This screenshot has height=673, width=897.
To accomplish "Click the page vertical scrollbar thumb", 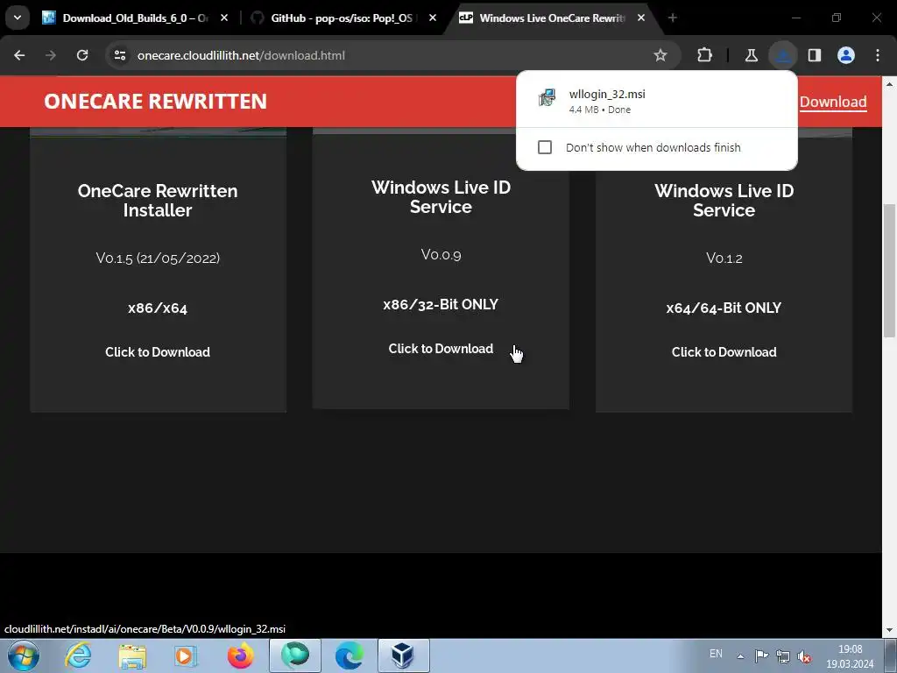I will point(889,270).
